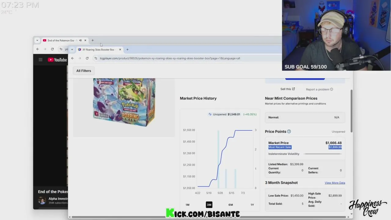Select 3M price history range

click(209, 205)
